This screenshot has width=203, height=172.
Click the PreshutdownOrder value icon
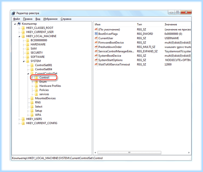[x=96, y=47]
